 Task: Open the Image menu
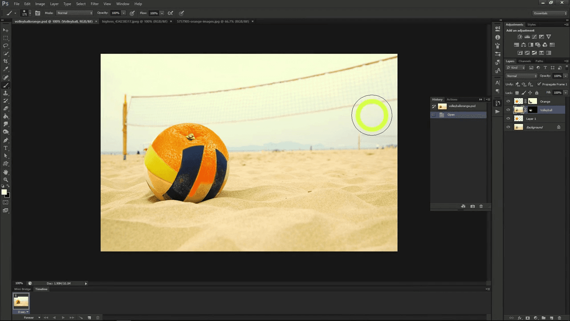40,4
